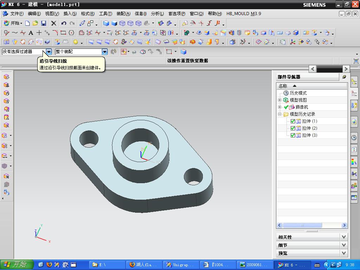The height and width of the screenshot is (270, 360).
Task: Select 历史模式 in the navigator
Action: tap(298, 93)
